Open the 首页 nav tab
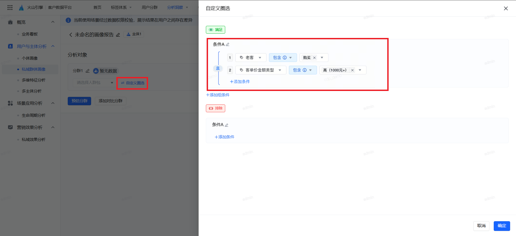The width and height of the screenshot is (516, 236). pos(97,8)
